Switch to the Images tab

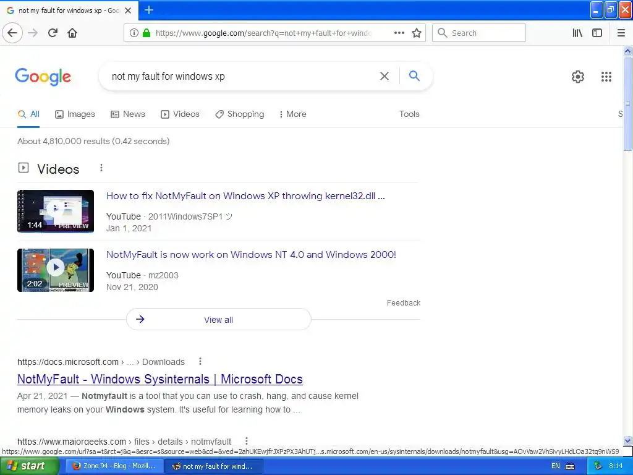pos(75,114)
